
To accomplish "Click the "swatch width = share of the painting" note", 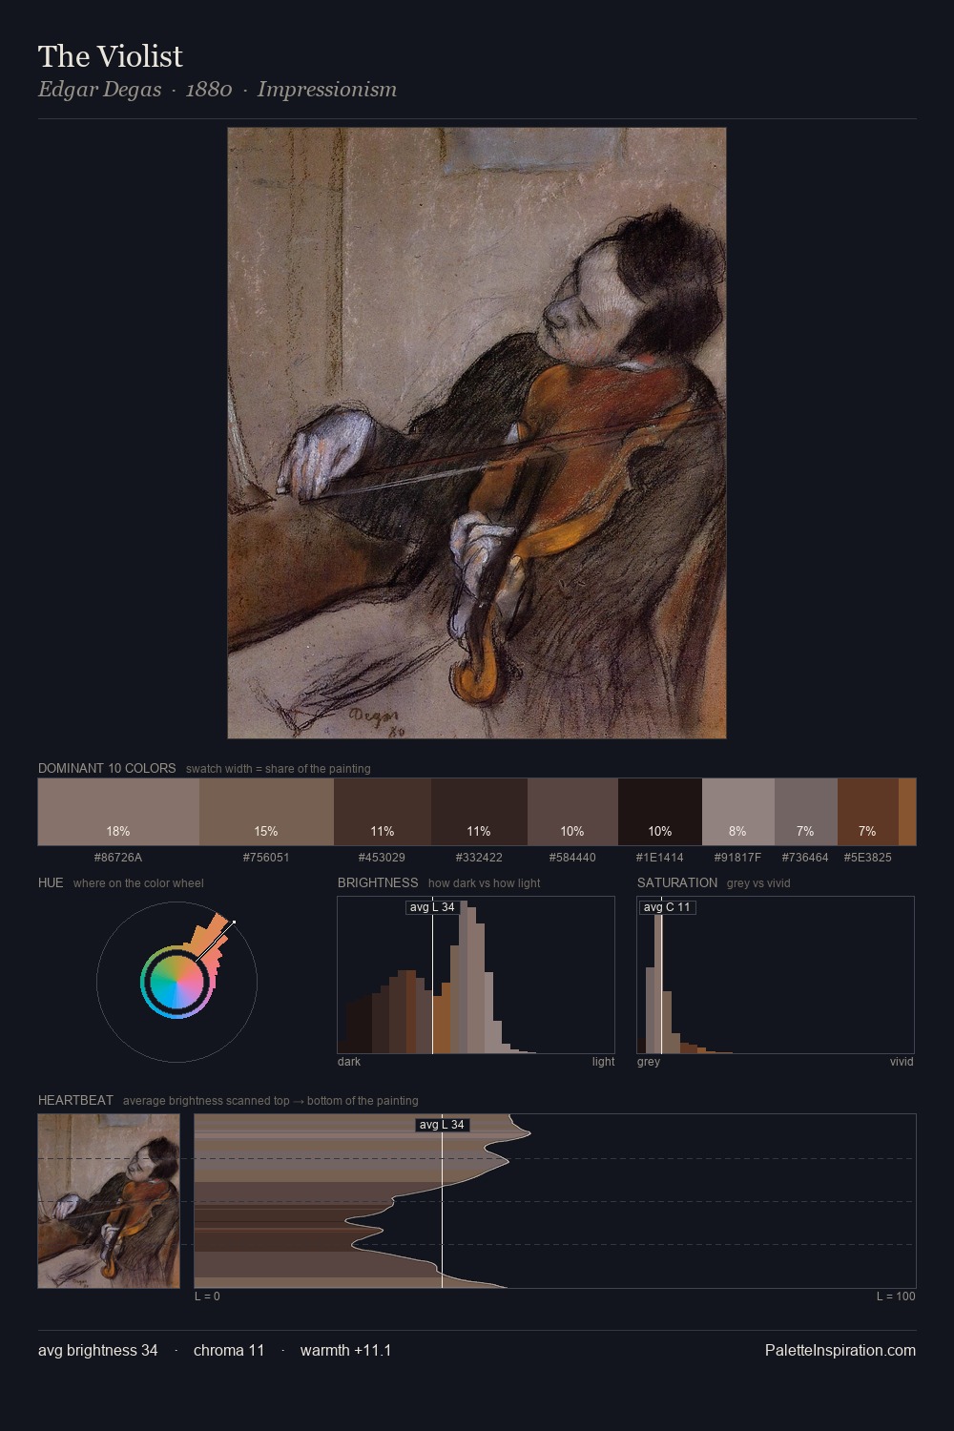I will tap(279, 769).
